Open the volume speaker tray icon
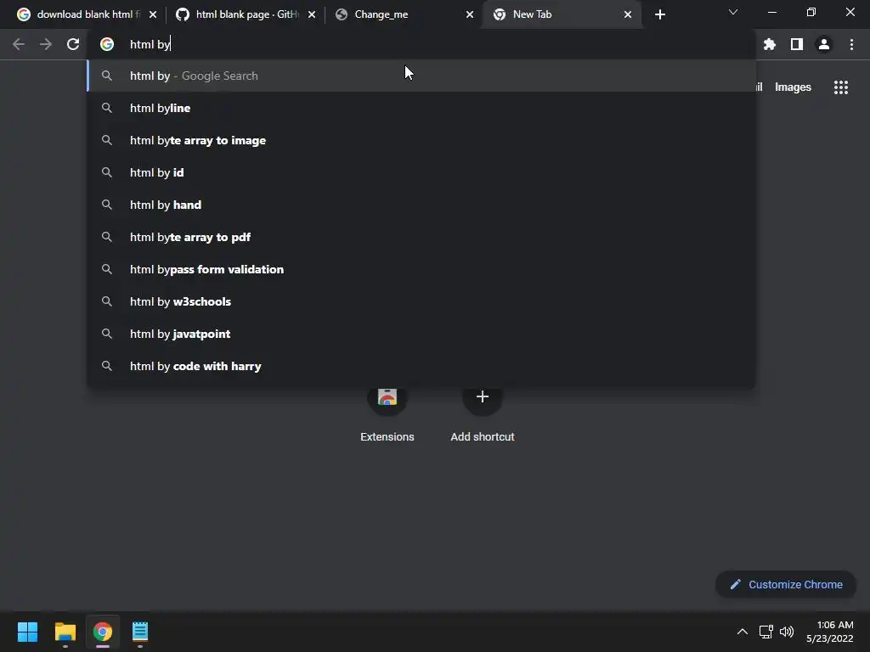This screenshot has width=870, height=652. 787,632
